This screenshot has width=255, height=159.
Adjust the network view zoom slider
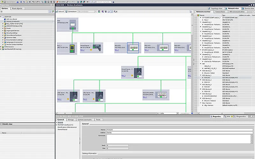[x=185, y=114]
